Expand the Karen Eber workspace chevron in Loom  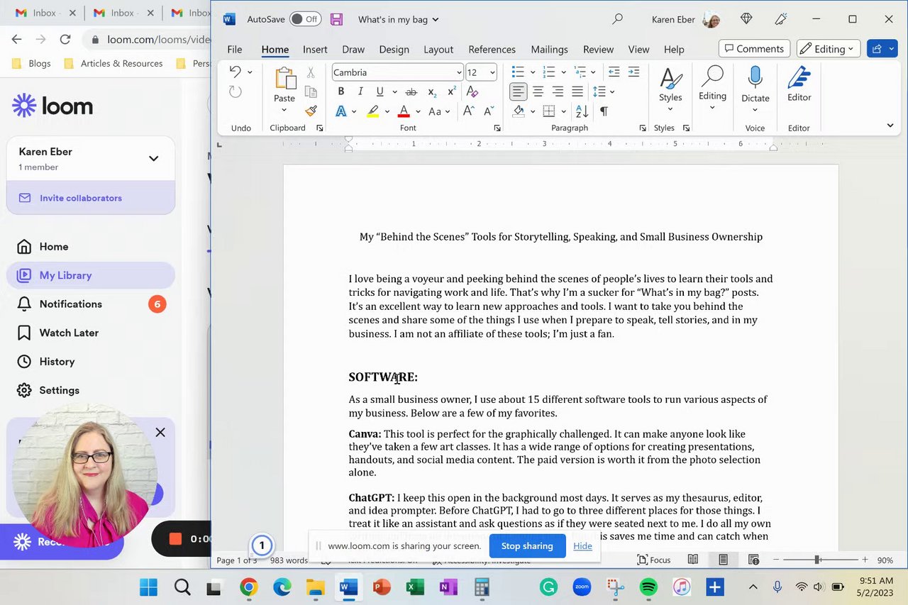click(153, 158)
